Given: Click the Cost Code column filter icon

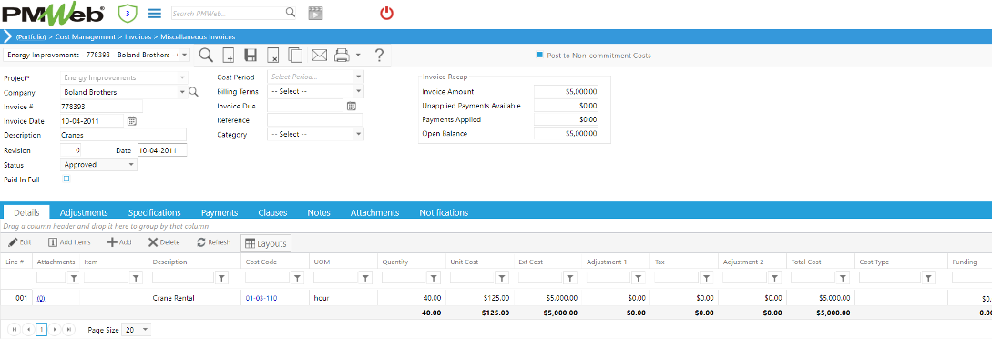Looking at the screenshot, I should [x=297, y=278].
